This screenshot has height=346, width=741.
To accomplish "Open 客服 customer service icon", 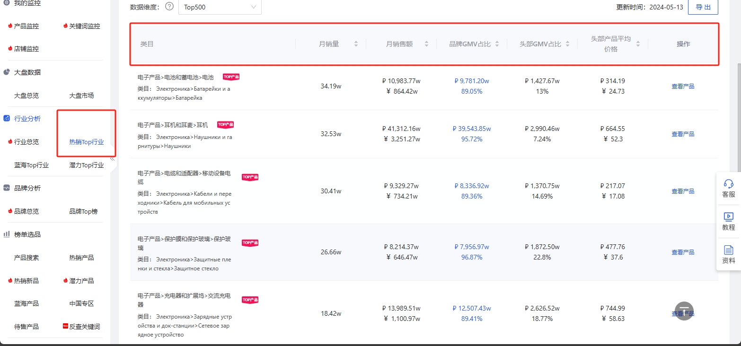I will (x=729, y=188).
